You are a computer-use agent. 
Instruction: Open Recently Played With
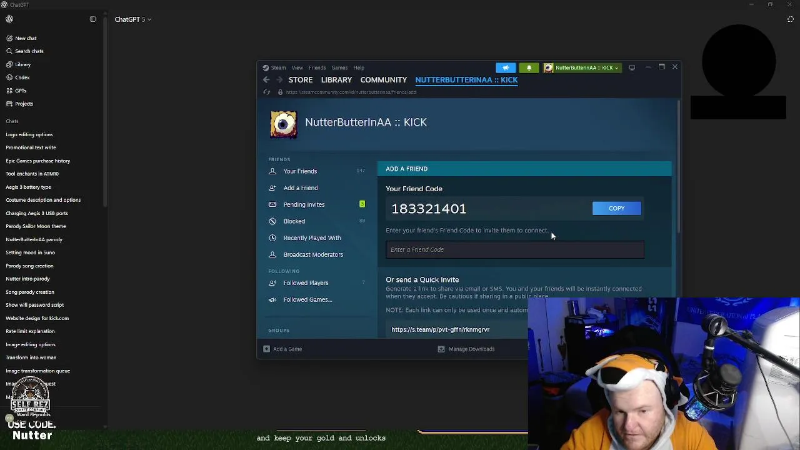tap(312, 237)
